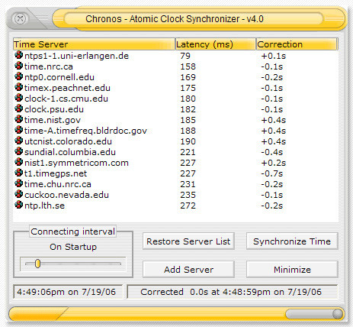The image size is (353, 327).
Task: Select the ntps1-1.uni-erlangen.de server name
Action: pyautogui.click(x=76, y=56)
